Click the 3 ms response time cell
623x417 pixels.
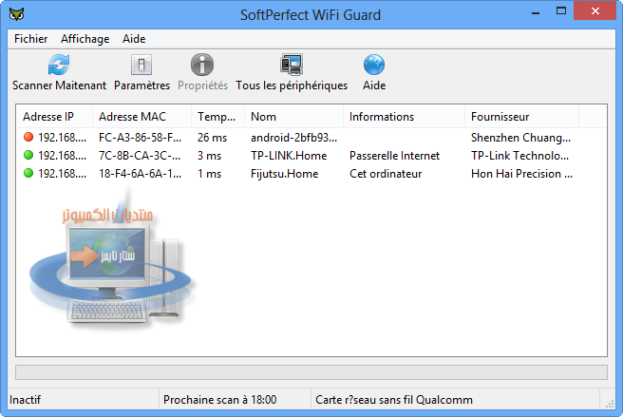tap(209, 156)
